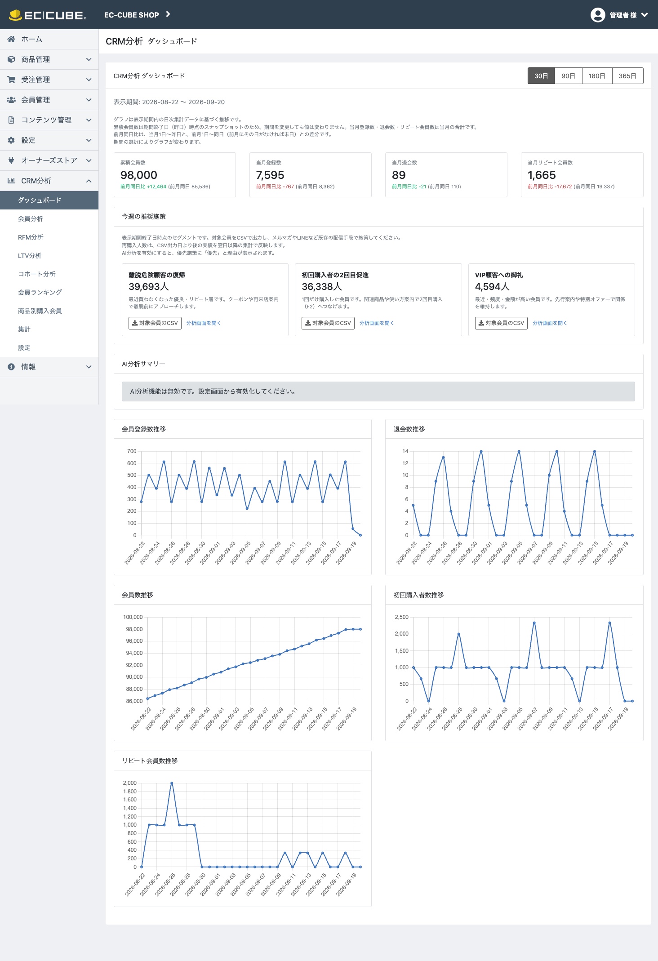The image size is (658, 961).
Task: Select the 30日 period toggle
Action: pyautogui.click(x=541, y=76)
